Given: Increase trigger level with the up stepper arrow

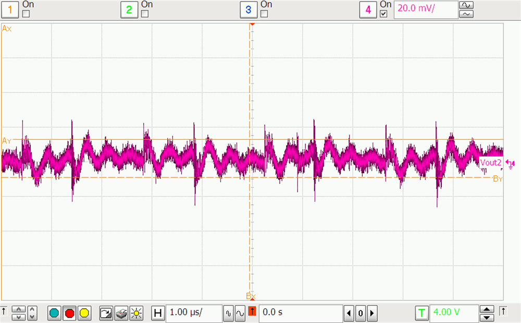Looking at the screenshot, I should [x=487, y=310].
